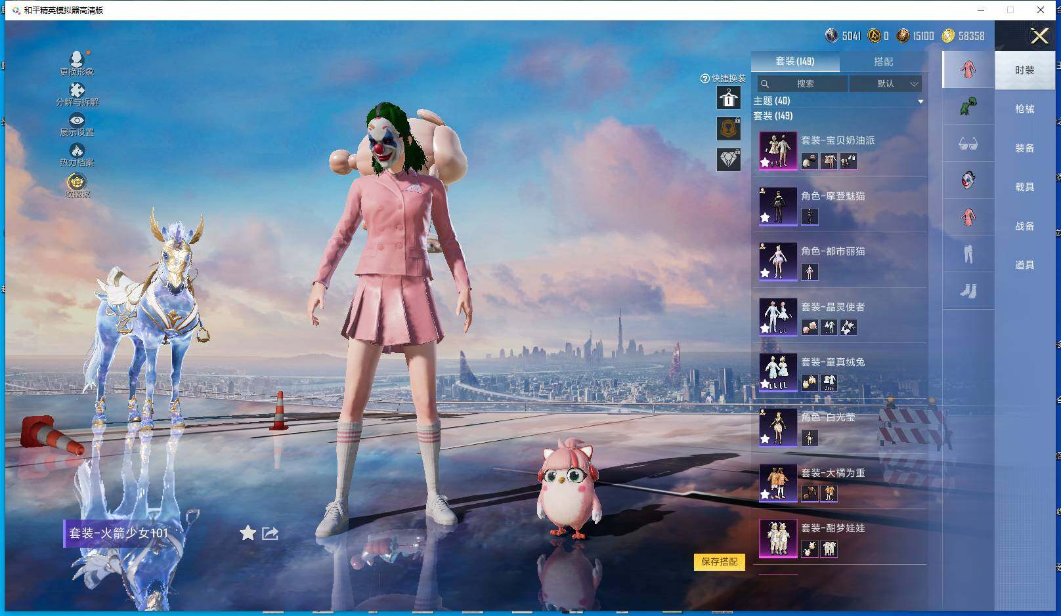1061x616 pixels.
Task: Click the 套装-童真绒兔 name text
Action: click(833, 362)
